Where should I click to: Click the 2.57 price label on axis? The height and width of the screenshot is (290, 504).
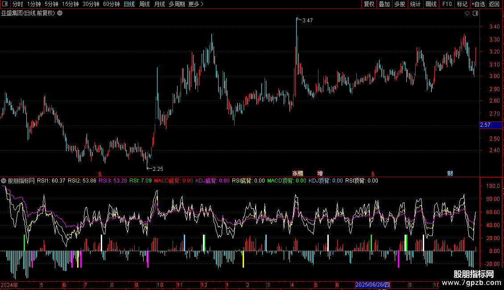491,125
